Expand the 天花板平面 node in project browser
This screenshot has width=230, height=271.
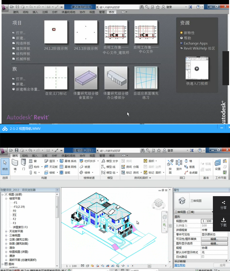[6, 231]
